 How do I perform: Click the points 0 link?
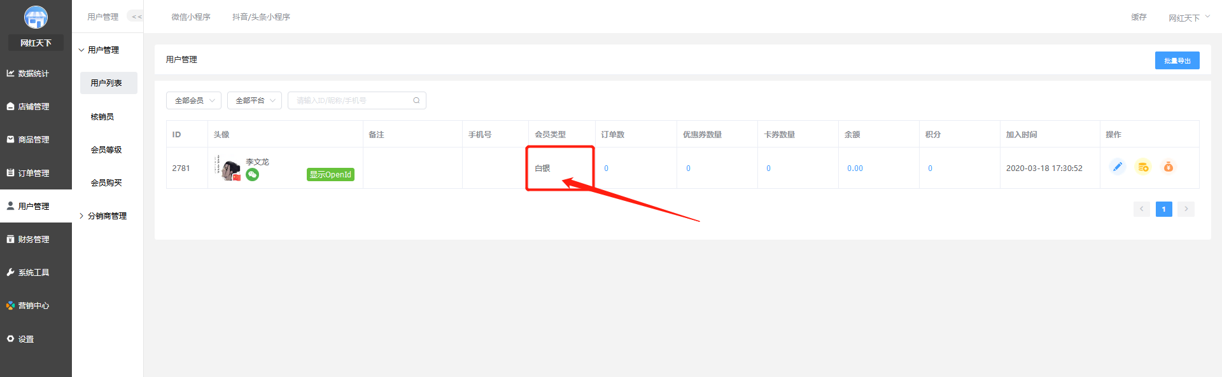930,168
